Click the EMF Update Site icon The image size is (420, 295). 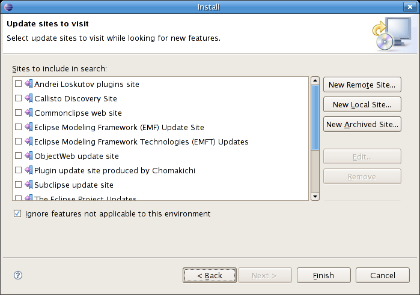pos(29,127)
